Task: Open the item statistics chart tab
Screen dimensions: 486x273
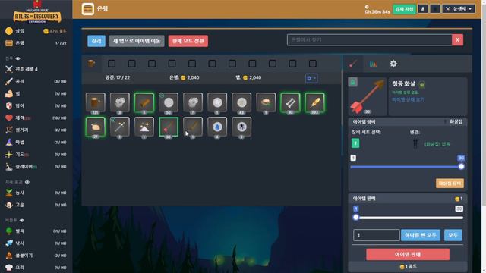Action: click(373, 64)
